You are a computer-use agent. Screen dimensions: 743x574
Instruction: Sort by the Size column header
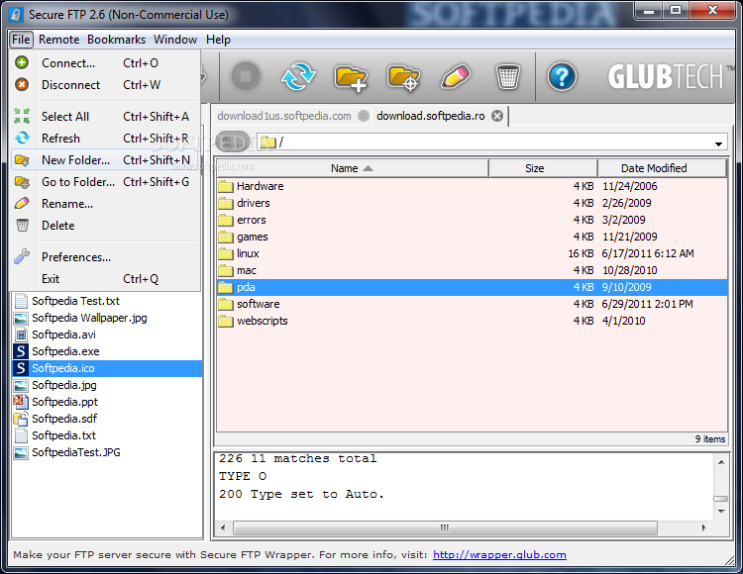pyautogui.click(x=543, y=168)
